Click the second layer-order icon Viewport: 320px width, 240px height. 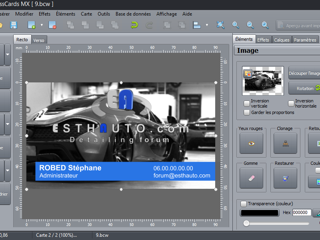click(x=85, y=25)
